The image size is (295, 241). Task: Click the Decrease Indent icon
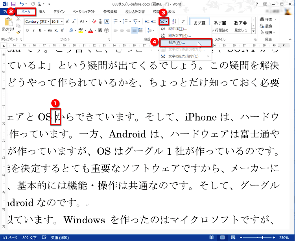click(x=147, y=22)
